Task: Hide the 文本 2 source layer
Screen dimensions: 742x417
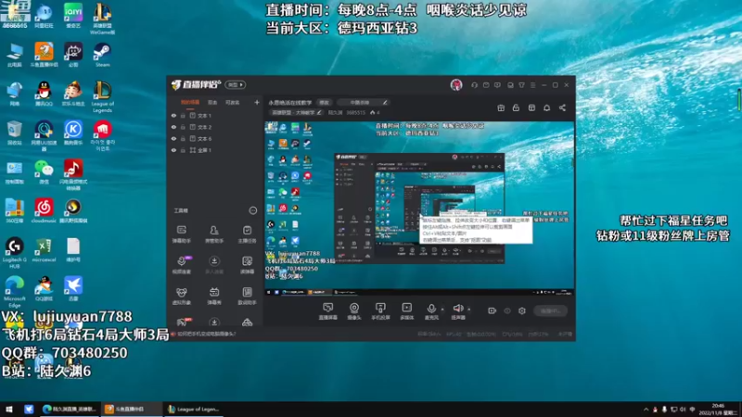Action: tap(173, 127)
